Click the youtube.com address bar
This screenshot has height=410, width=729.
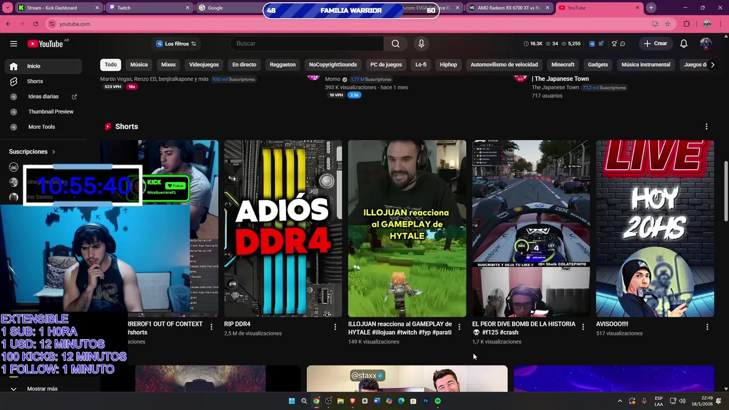(347, 24)
